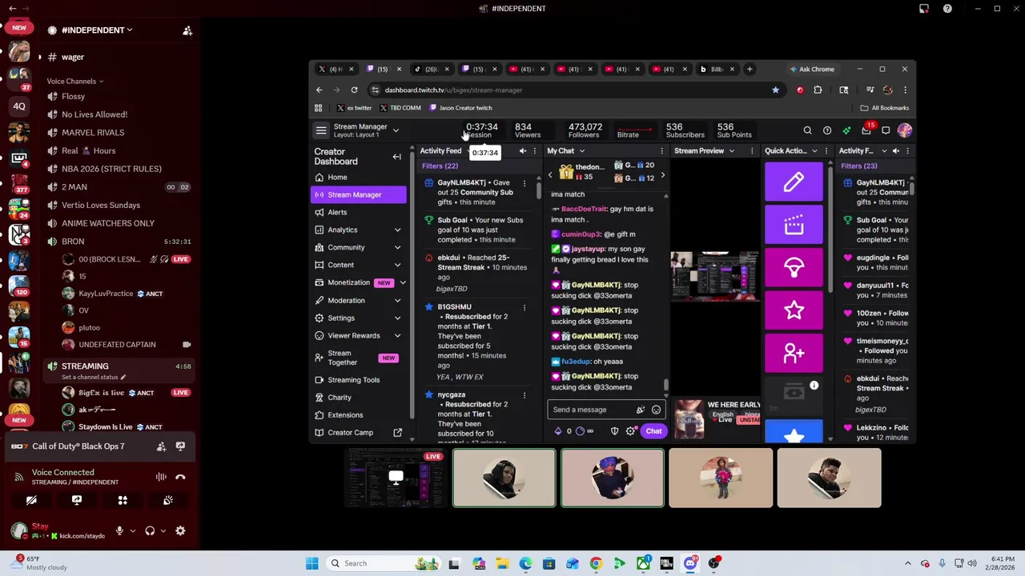Reload the Twitch dashboard page
The width and height of the screenshot is (1025, 576).
point(354,90)
